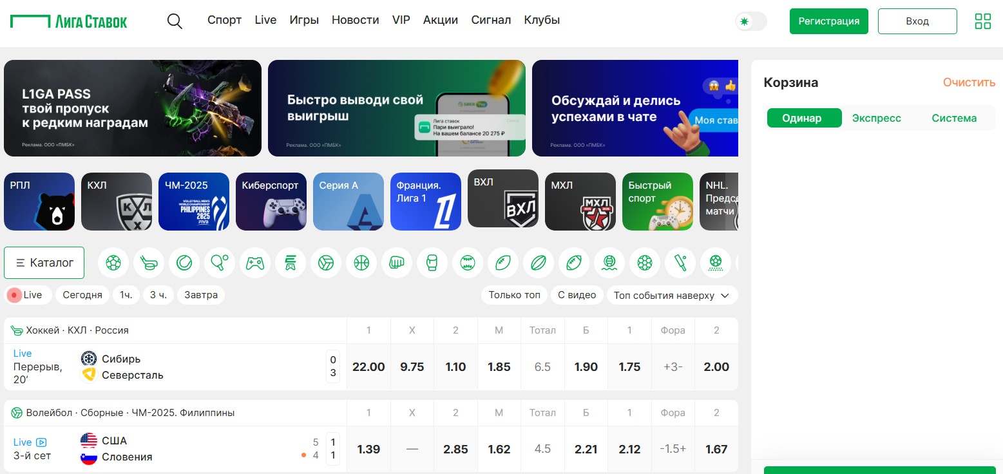Click the video play icon next to США Live

click(x=41, y=442)
